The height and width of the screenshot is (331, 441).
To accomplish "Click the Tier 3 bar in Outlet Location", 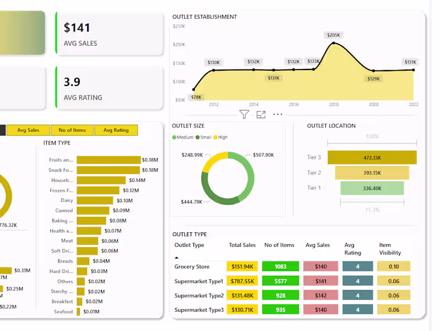I will pyautogui.click(x=372, y=157).
